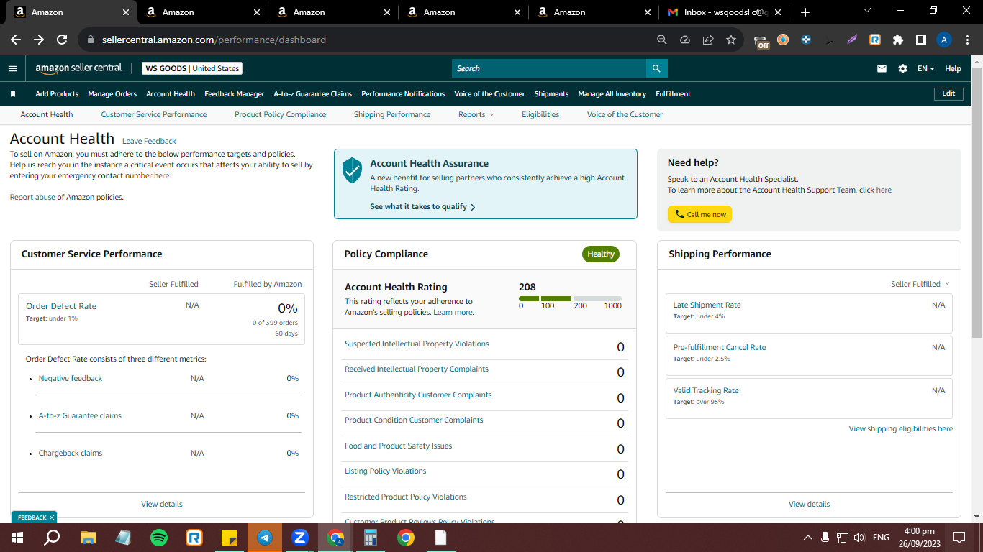This screenshot has width=983, height=552.
Task: Open Manage All Inventory in top menu
Action: (x=612, y=93)
